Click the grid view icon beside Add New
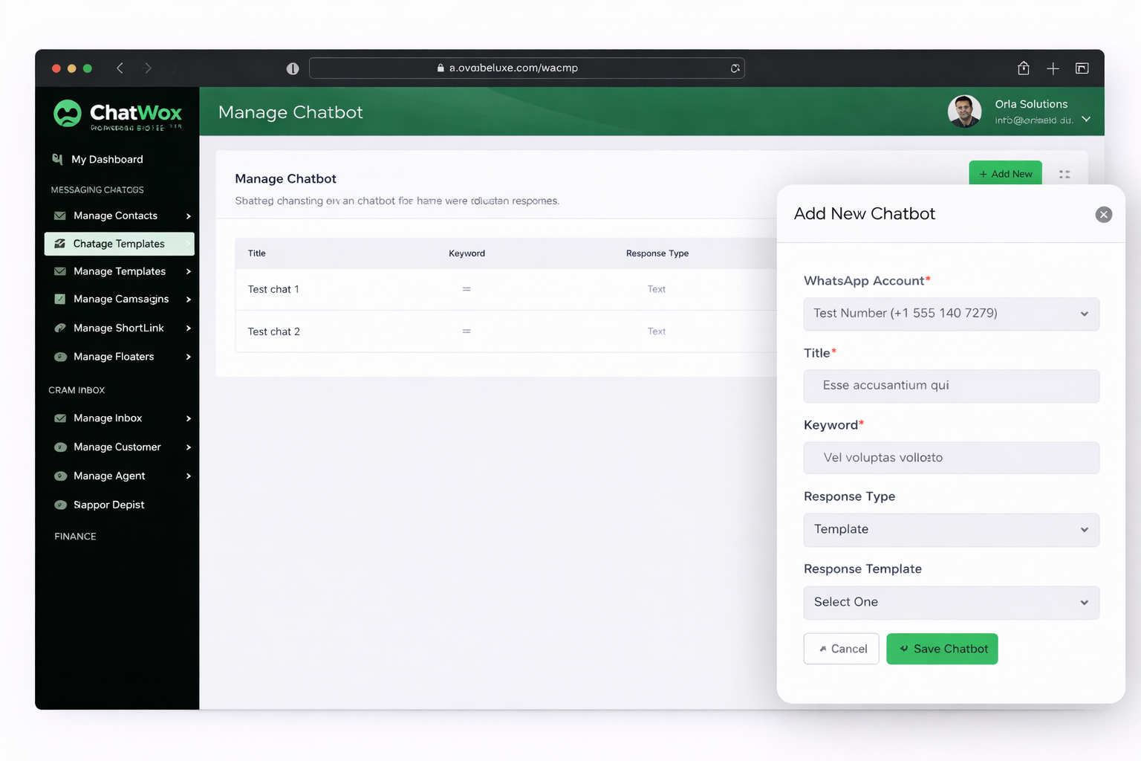 pyautogui.click(x=1064, y=175)
